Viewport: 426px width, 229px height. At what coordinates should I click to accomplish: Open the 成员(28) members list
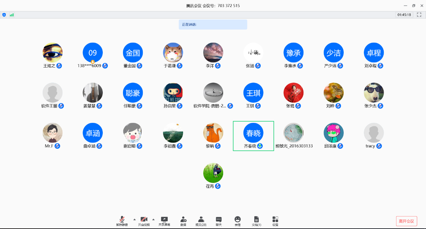(201, 221)
